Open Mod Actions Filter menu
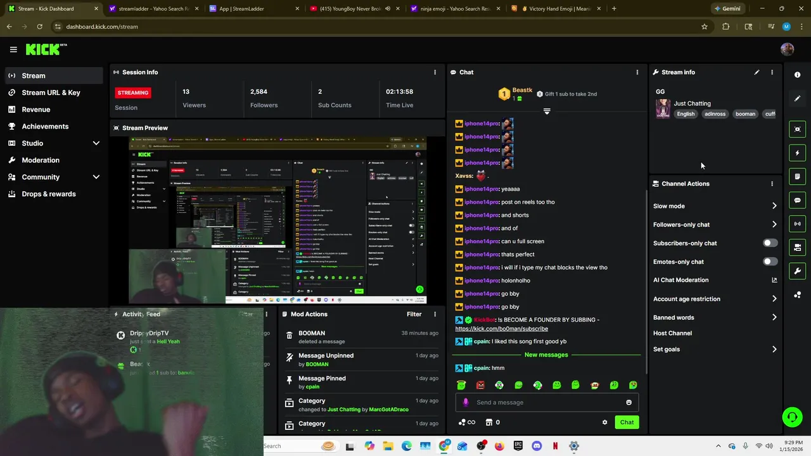The height and width of the screenshot is (456, 811). [414, 314]
